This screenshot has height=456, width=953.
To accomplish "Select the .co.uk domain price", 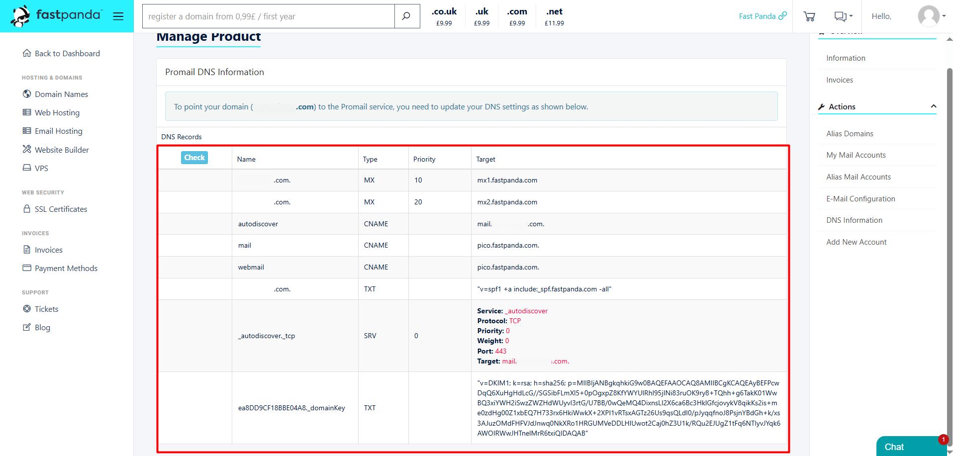I will pos(444,16).
